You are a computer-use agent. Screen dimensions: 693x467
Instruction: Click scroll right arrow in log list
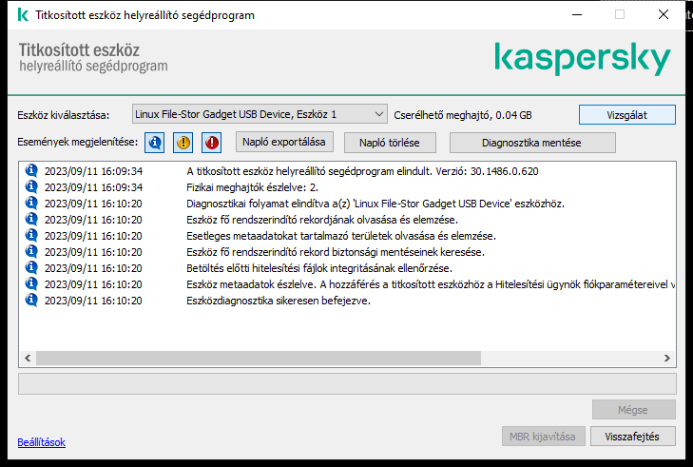tap(667, 358)
